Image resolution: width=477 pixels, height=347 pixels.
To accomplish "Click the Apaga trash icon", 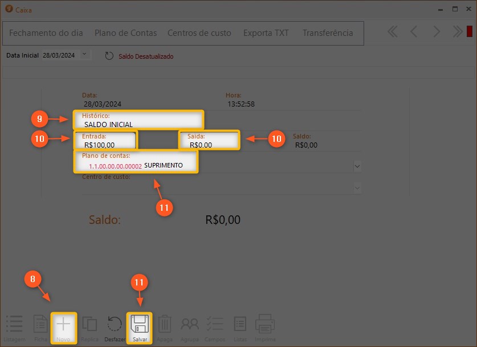I will (x=165, y=324).
